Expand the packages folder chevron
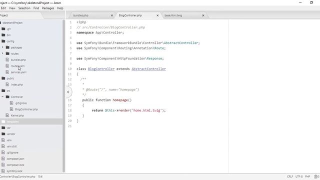This screenshot has height=180, width=320. pyautogui.click(x=2, y=47)
